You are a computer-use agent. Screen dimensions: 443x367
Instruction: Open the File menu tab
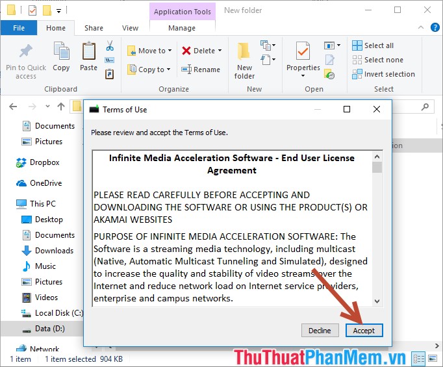pyautogui.click(x=19, y=28)
